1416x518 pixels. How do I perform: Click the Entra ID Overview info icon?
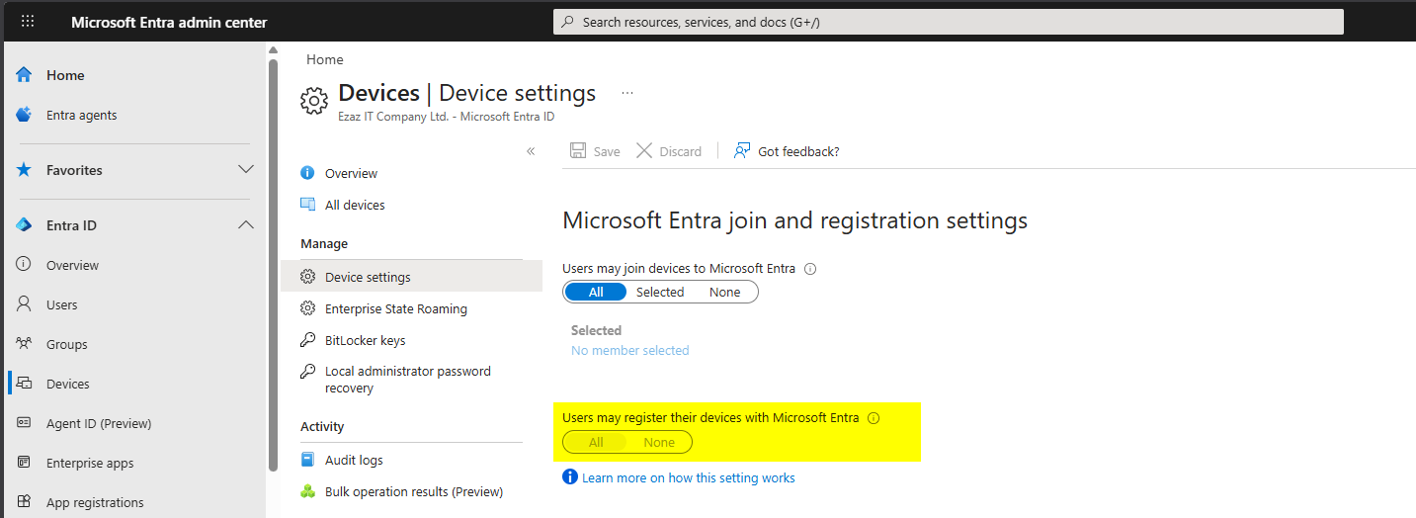[24, 265]
